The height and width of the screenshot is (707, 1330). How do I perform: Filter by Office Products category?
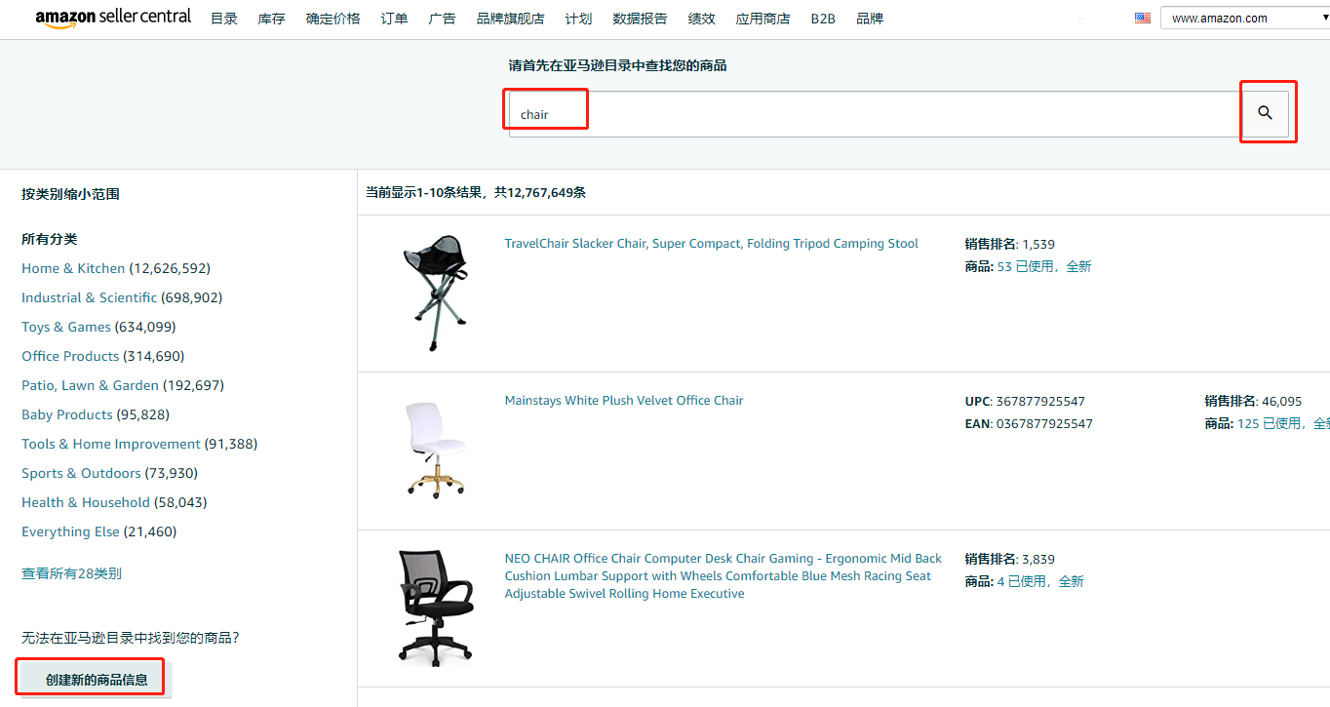pyautogui.click(x=70, y=356)
